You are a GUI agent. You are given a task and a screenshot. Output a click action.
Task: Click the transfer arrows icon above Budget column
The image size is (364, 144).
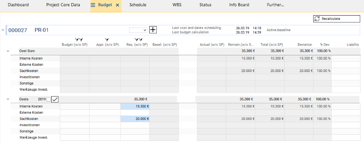(x=79, y=40)
